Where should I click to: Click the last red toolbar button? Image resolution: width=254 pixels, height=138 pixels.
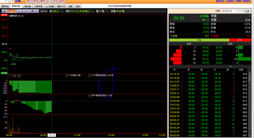[x=62, y=1]
